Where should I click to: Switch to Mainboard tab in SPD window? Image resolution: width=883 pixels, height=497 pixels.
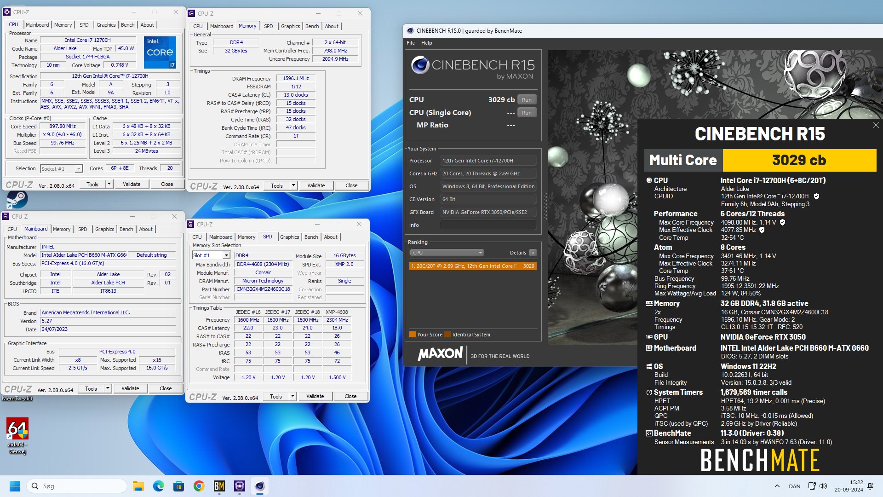click(x=221, y=237)
